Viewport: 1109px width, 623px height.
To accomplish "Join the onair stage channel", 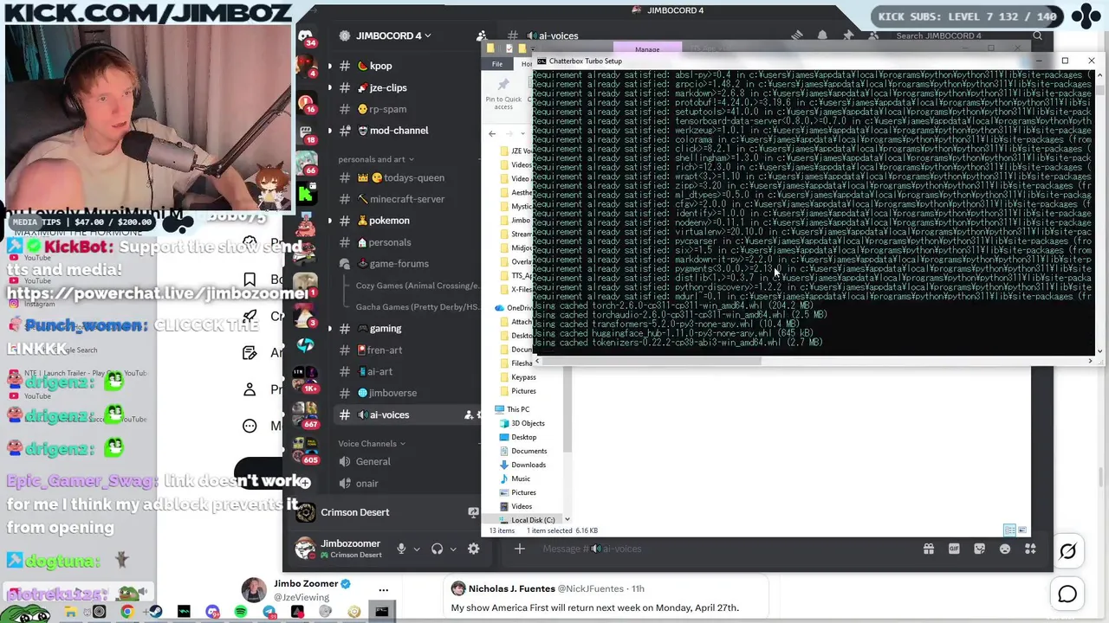I will point(366,484).
